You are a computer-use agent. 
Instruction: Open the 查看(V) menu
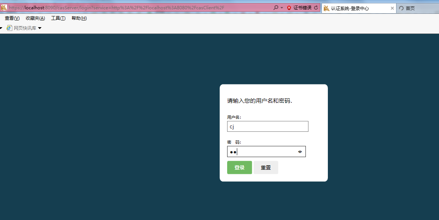(12, 18)
